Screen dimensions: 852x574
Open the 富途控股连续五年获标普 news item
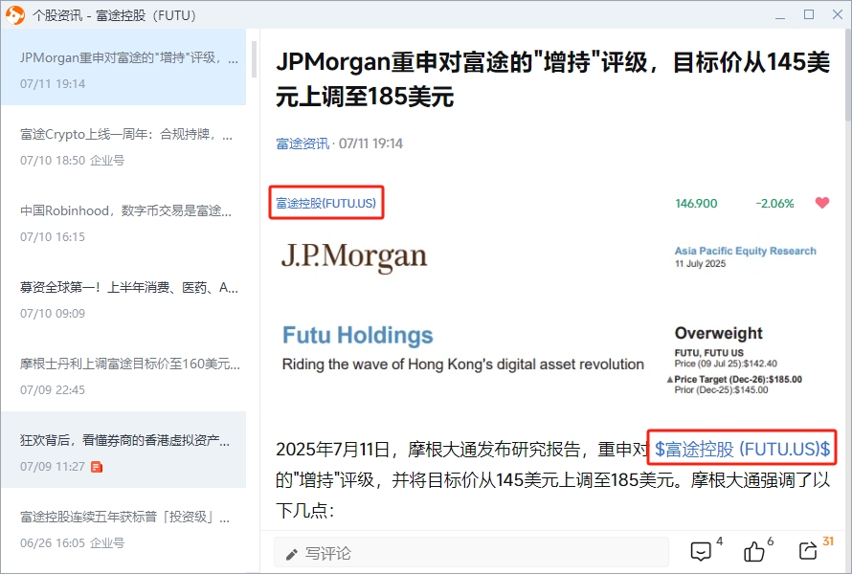click(123, 526)
